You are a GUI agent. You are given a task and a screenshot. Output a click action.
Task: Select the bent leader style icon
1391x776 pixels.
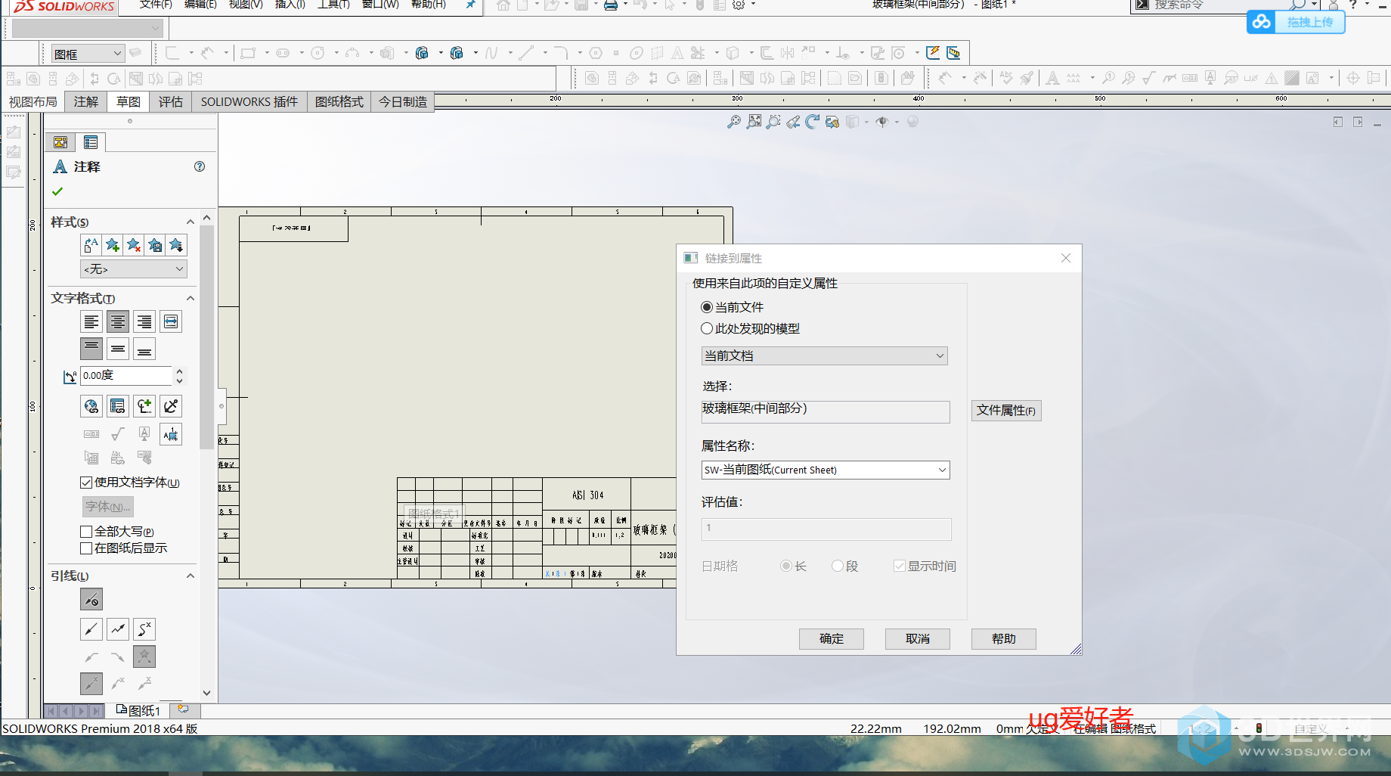[118, 629]
